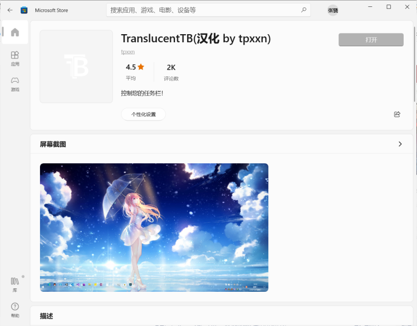
Task: Click the search magnifier icon
Action: pos(303,10)
